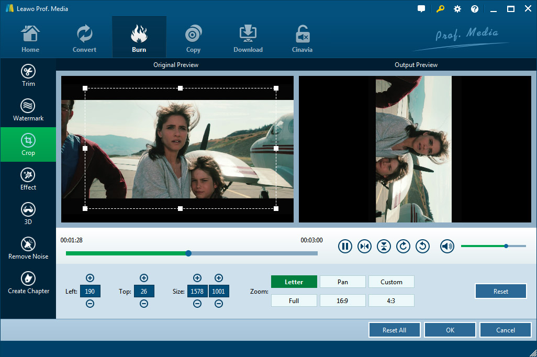The height and width of the screenshot is (357, 537).
Task: Select the Watermark tool
Action: tap(28, 110)
